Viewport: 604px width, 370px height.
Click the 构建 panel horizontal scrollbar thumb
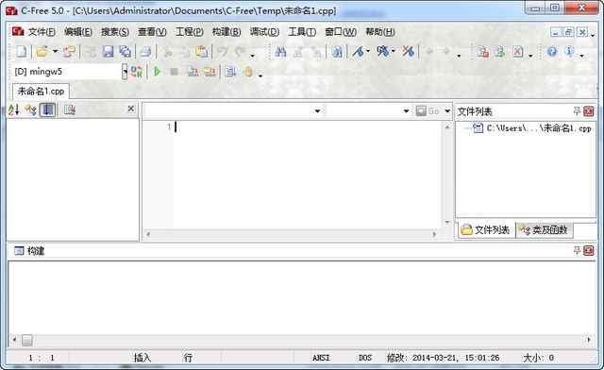tap(27, 340)
